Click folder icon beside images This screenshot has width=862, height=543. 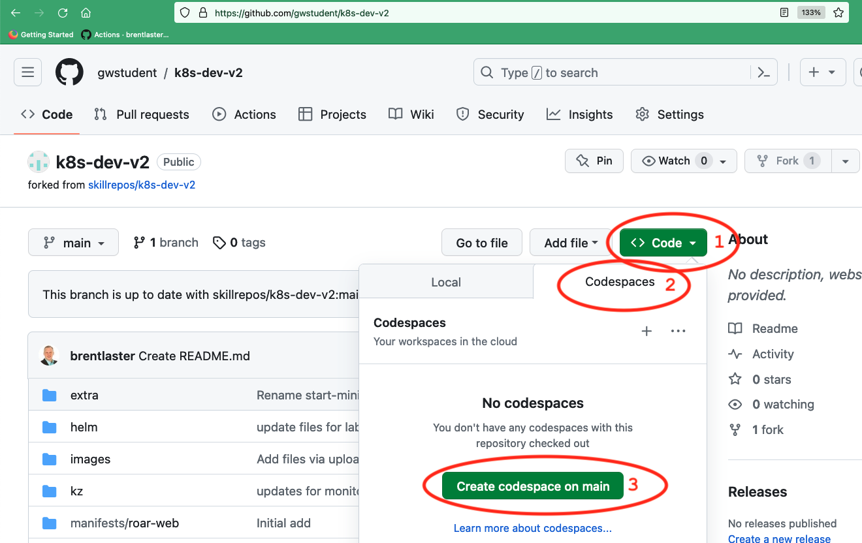coord(49,459)
